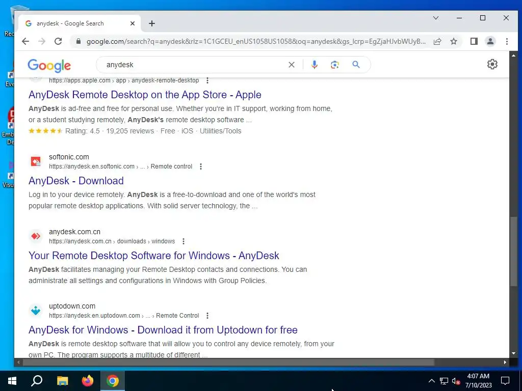Select the anydesk - Google Search tab
522x391 pixels.
click(x=79, y=23)
